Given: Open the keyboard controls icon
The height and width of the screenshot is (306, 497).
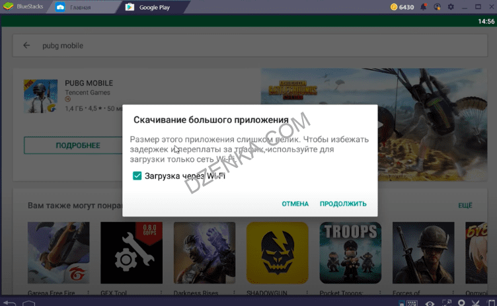Looking at the screenshot, I should (x=412, y=303).
